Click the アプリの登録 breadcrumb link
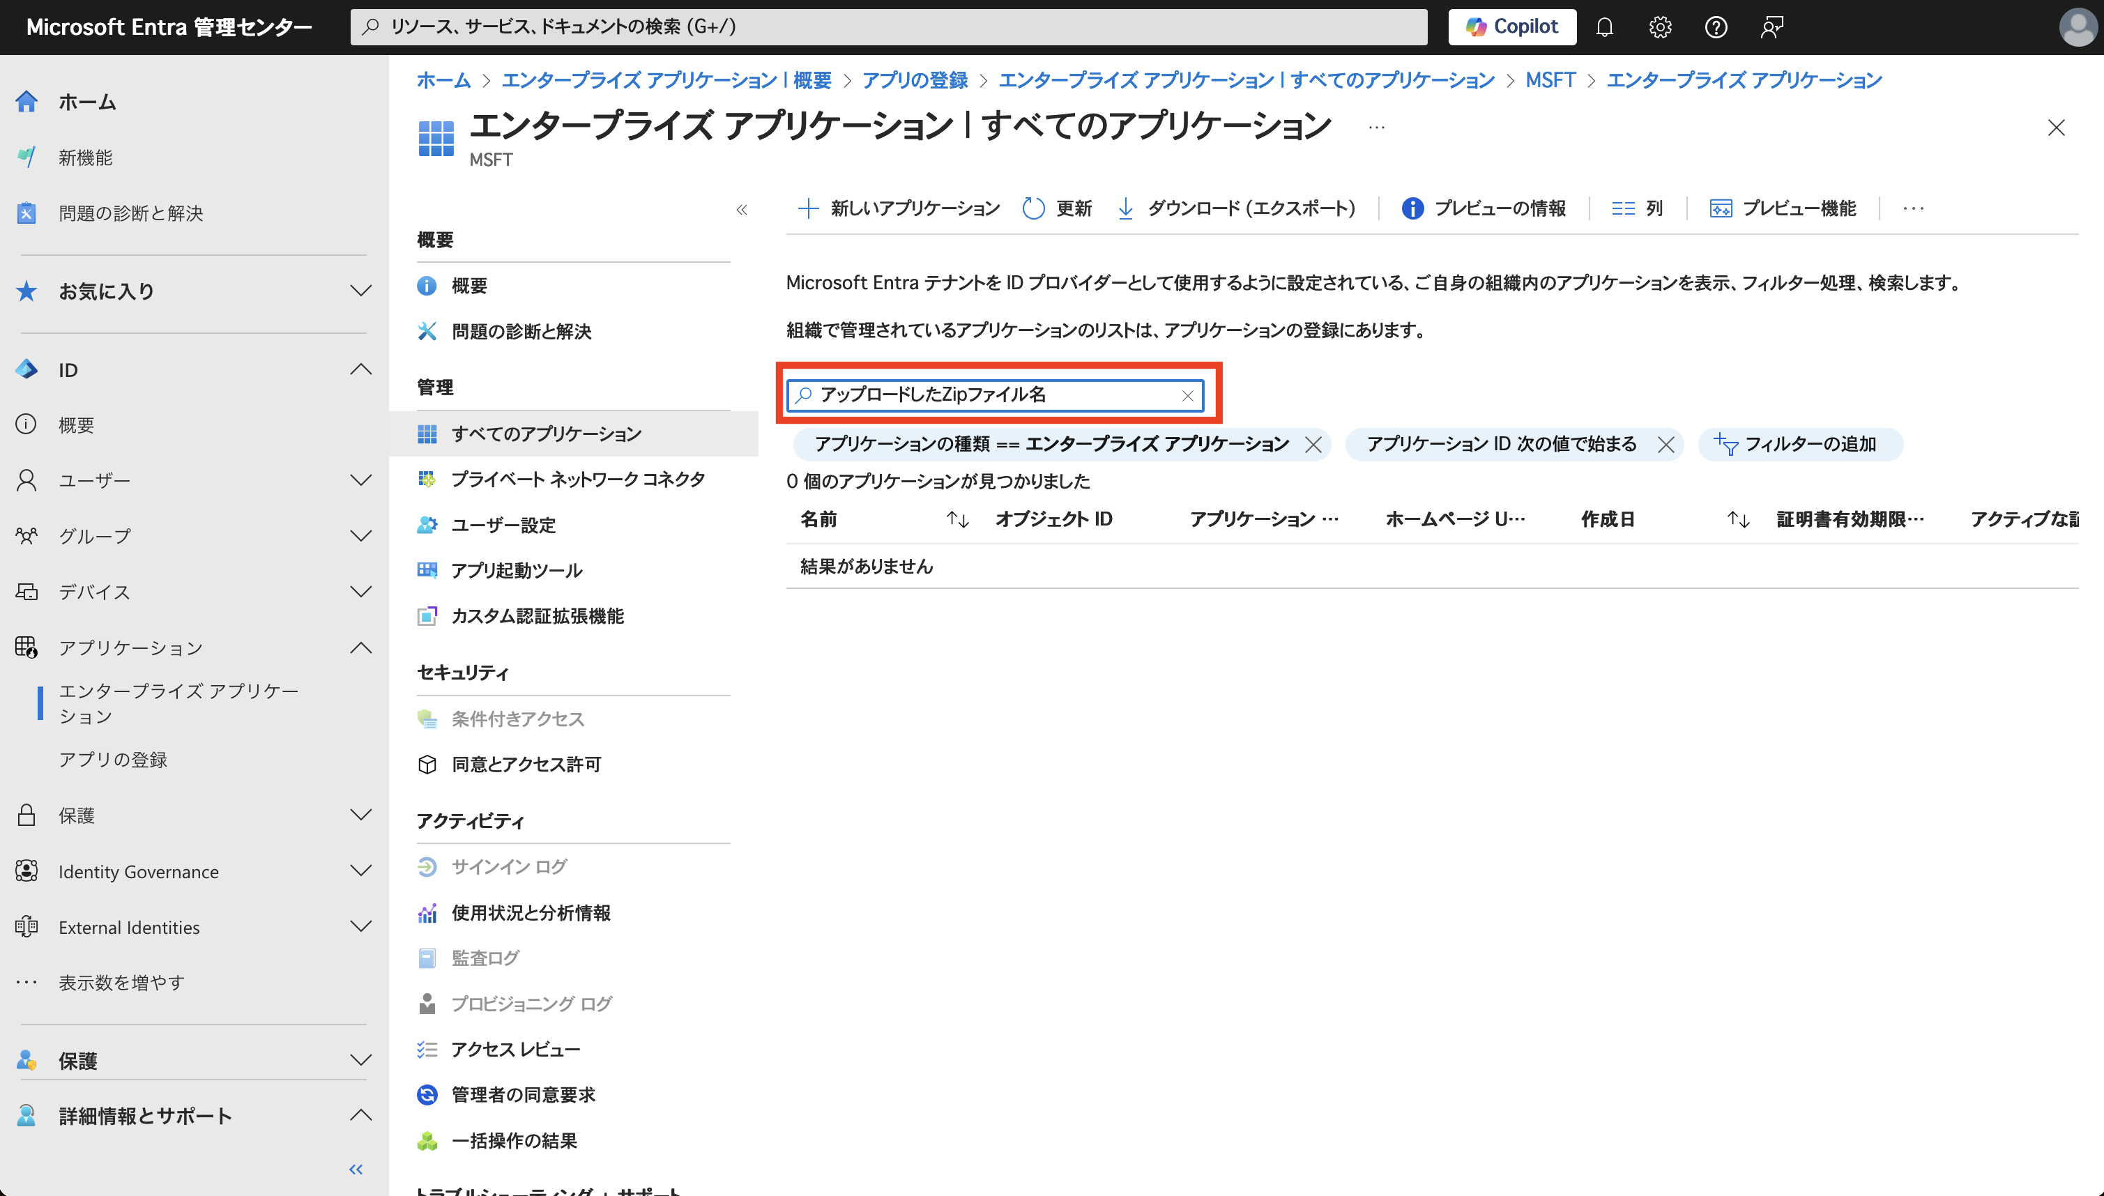Screen dimensions: 2104x1196 coord(915,81)
